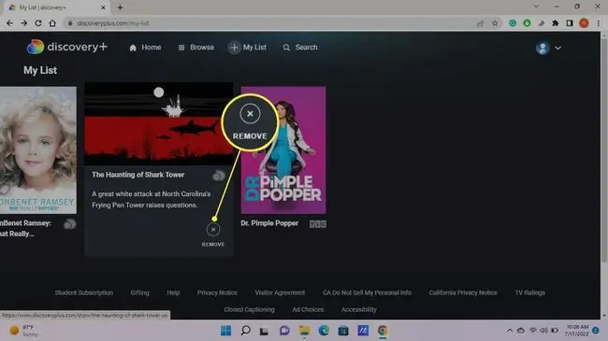The image size is (608, 341).
Task: Open Accessibility footer link
Action: click(x=358, y=309)
